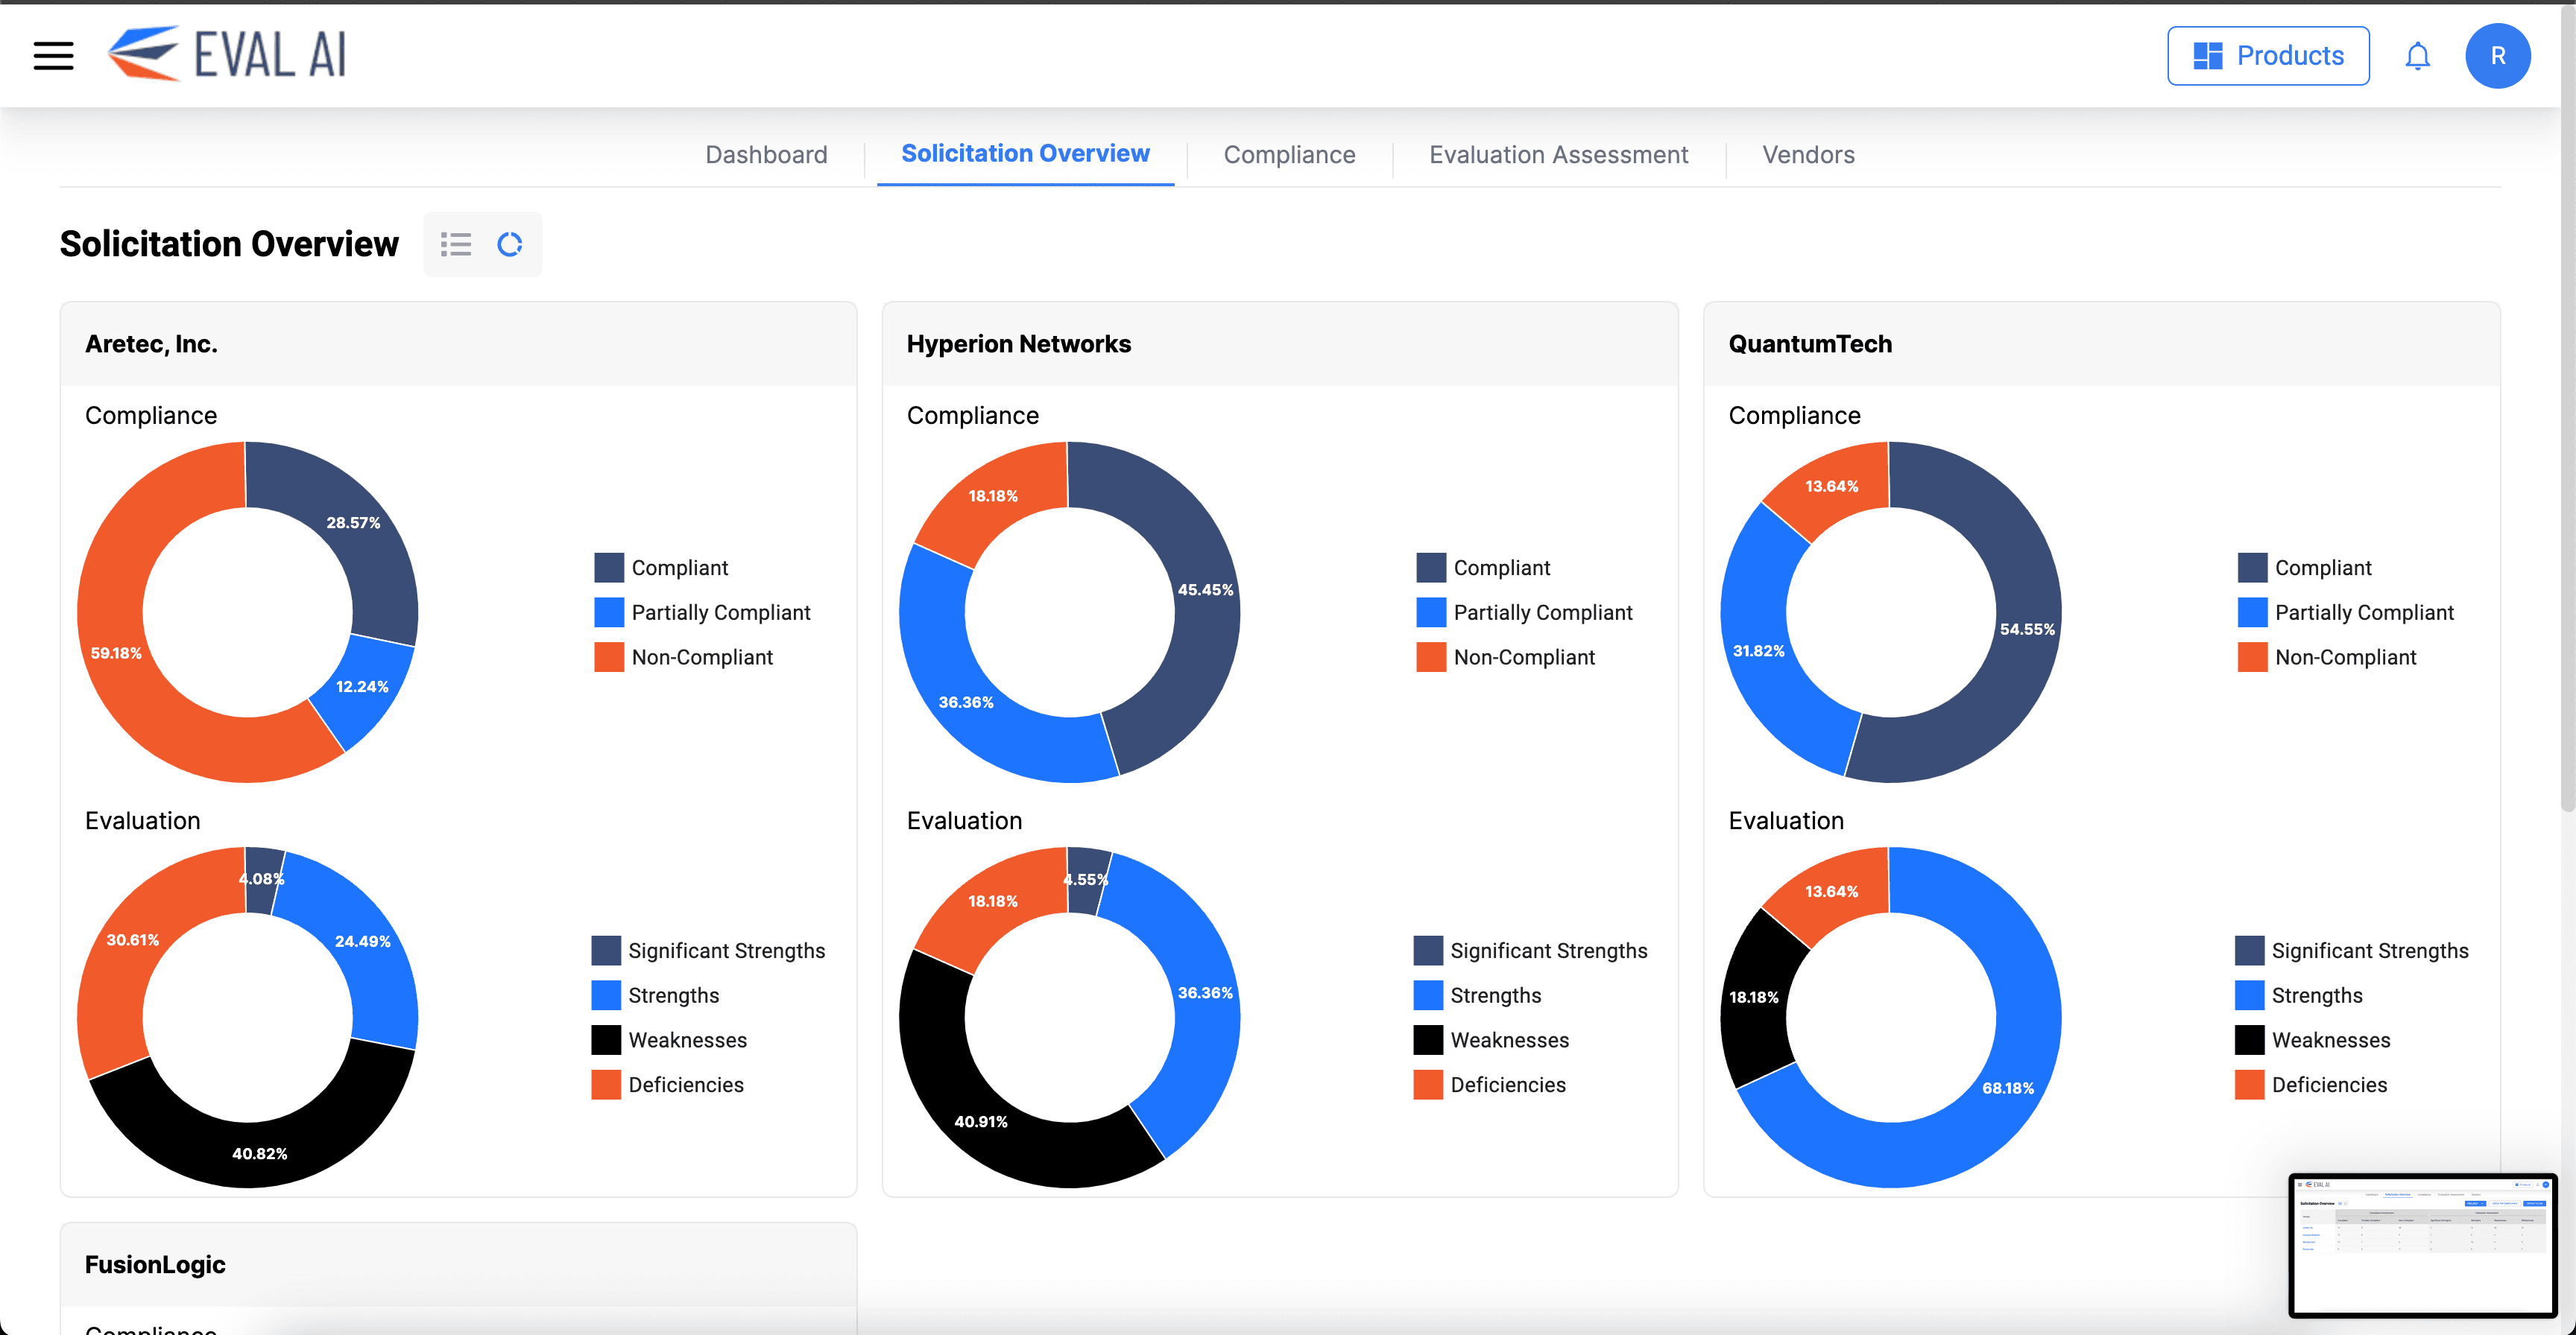Toggle Significant Strengths legend for Hyperion Networks
Image resolution: width=2576 pixels, height=1335 pixels.
tap(1530, 951)
